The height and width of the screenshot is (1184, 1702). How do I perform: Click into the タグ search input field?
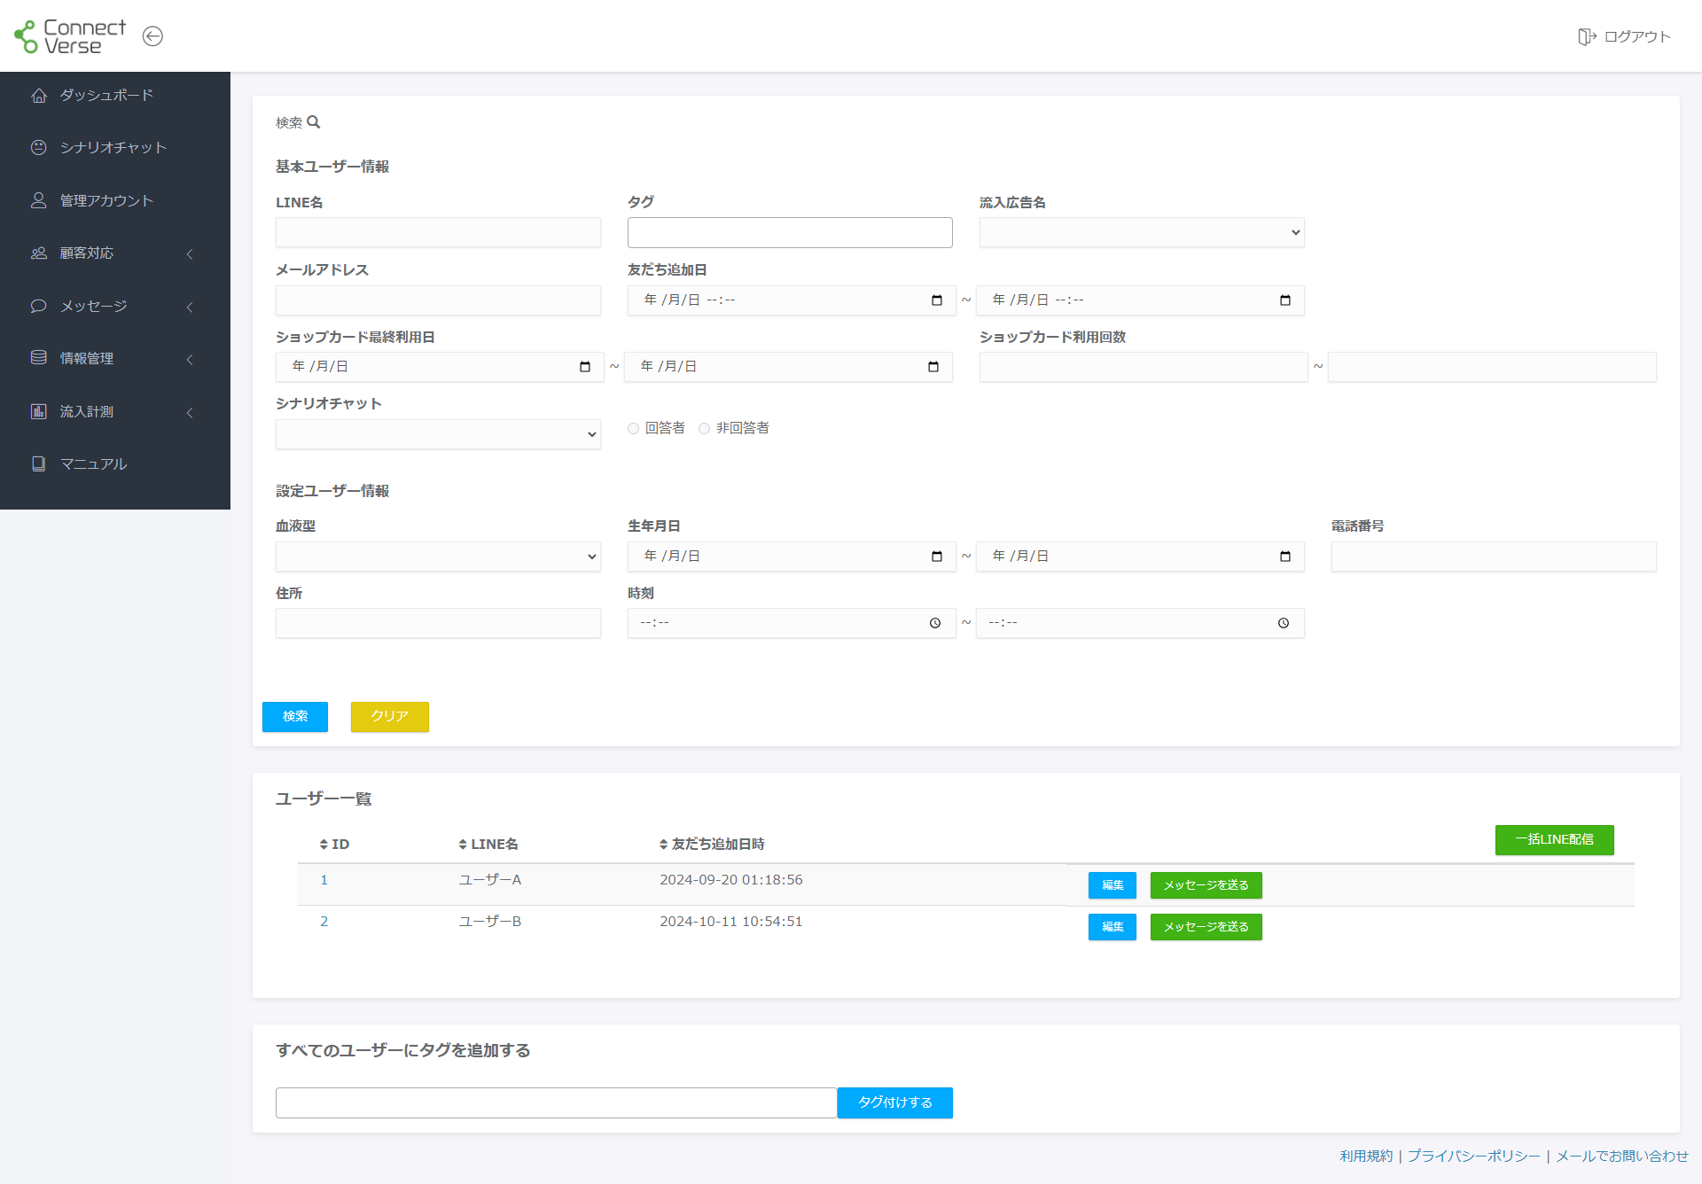pos(790,232)
